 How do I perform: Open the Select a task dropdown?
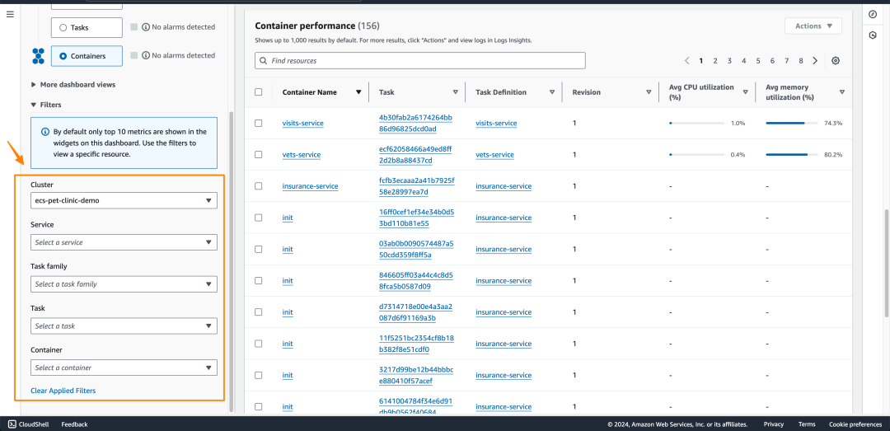click(x=124, y=326)
